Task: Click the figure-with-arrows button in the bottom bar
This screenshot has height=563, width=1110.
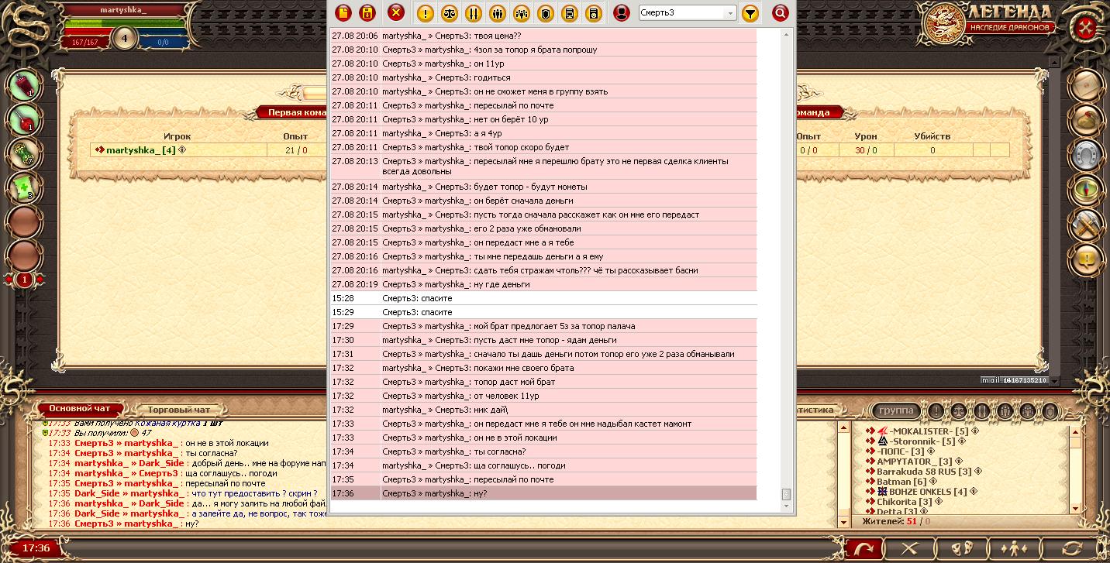Action: 1014,548
